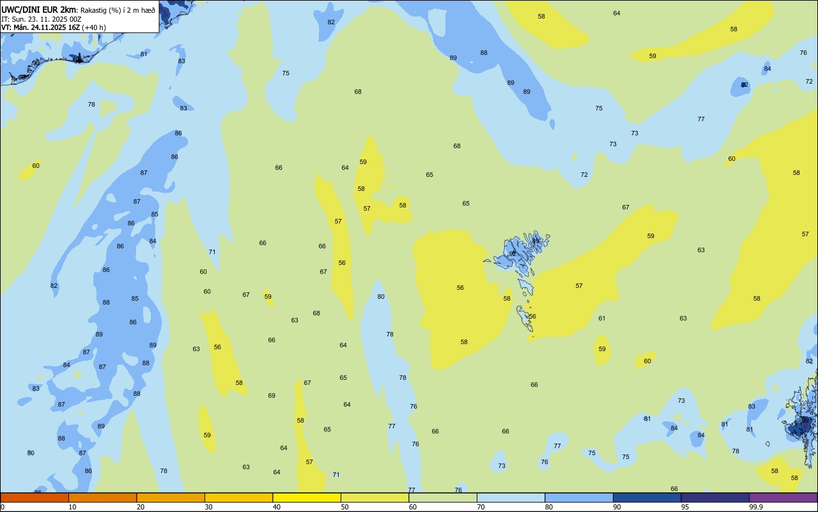
Task: Click the 'IT: Sun. 23. 11. 2025 00Z' line
Action: [40, 19]
